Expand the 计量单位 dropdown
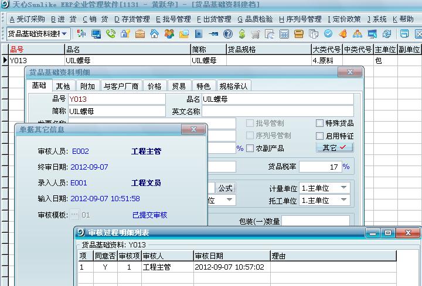Image resolution: width=422 pixels, height=286 pixels. tap(344, 188)
